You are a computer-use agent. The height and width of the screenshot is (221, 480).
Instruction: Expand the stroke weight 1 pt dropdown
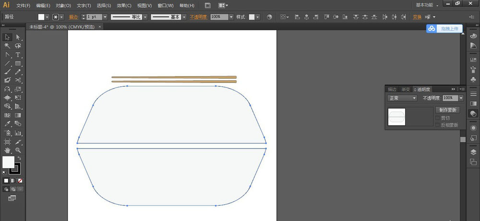pyautogui.click(x=105, y=17)
